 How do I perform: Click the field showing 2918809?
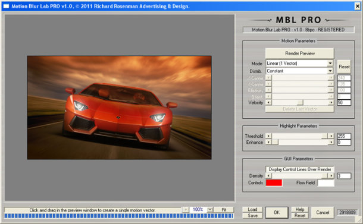tap(348, 213)
